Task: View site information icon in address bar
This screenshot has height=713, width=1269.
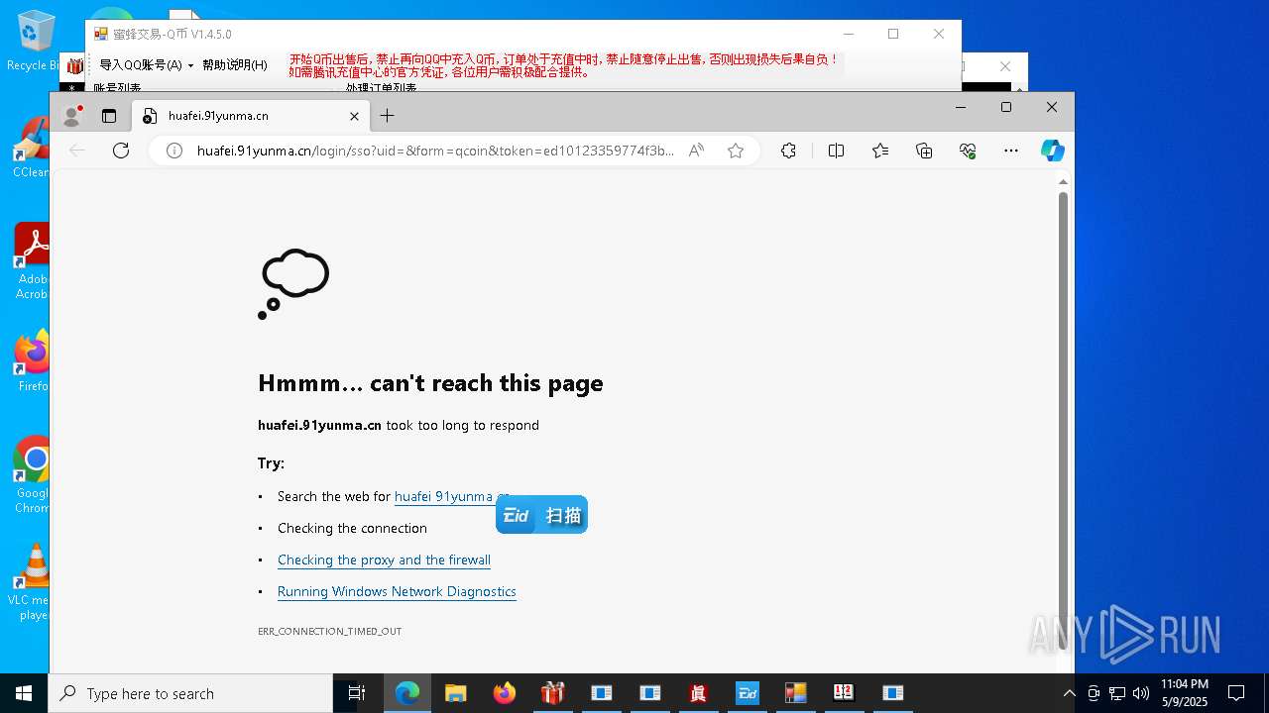Action: [174, 151]
